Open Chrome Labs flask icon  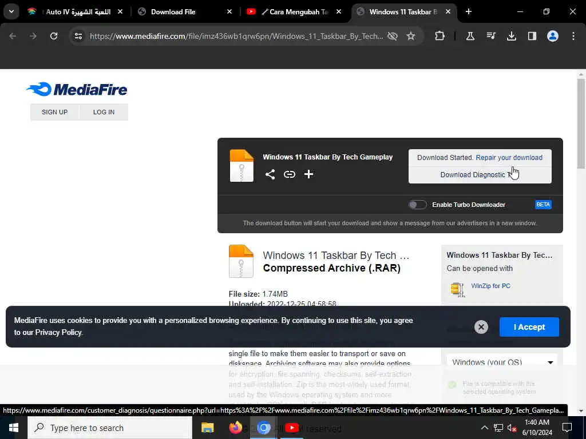point(470,36)
